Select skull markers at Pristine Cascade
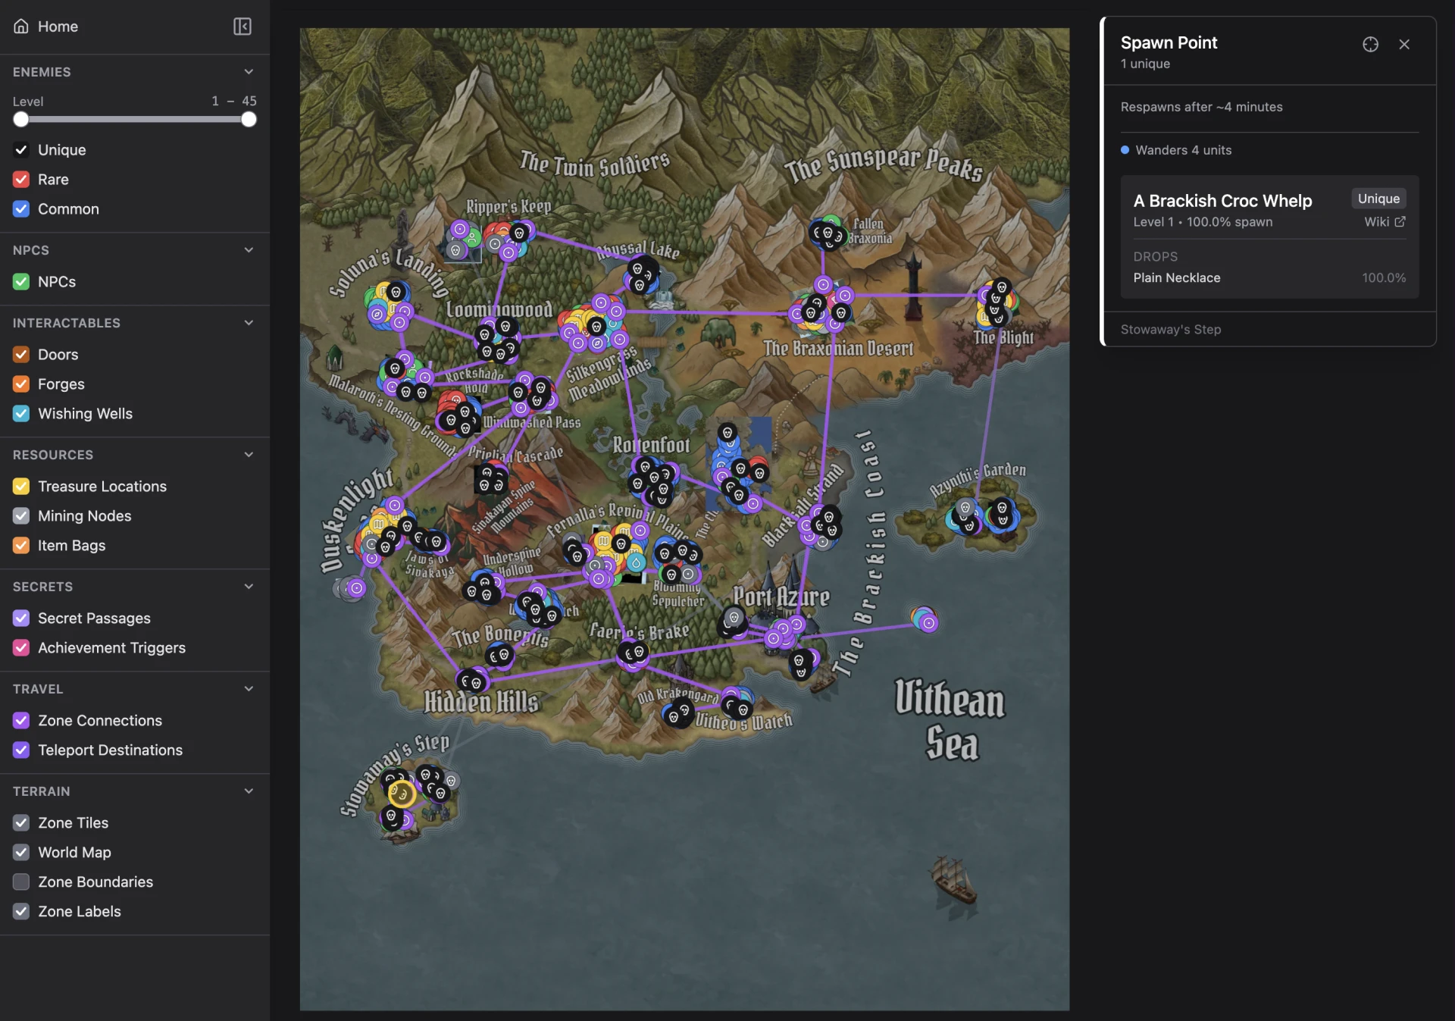This screenshot has width=1455, height=1021. (490, 478)
